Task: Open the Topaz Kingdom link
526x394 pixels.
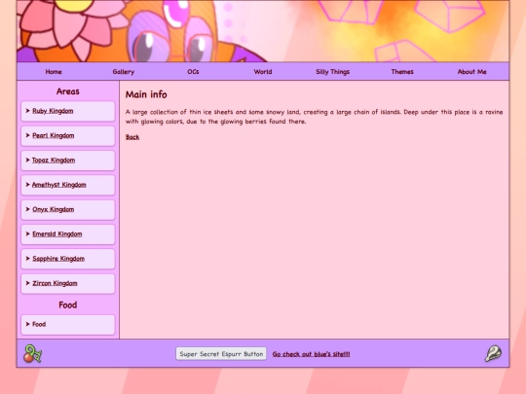Action: tap(54, 161)
